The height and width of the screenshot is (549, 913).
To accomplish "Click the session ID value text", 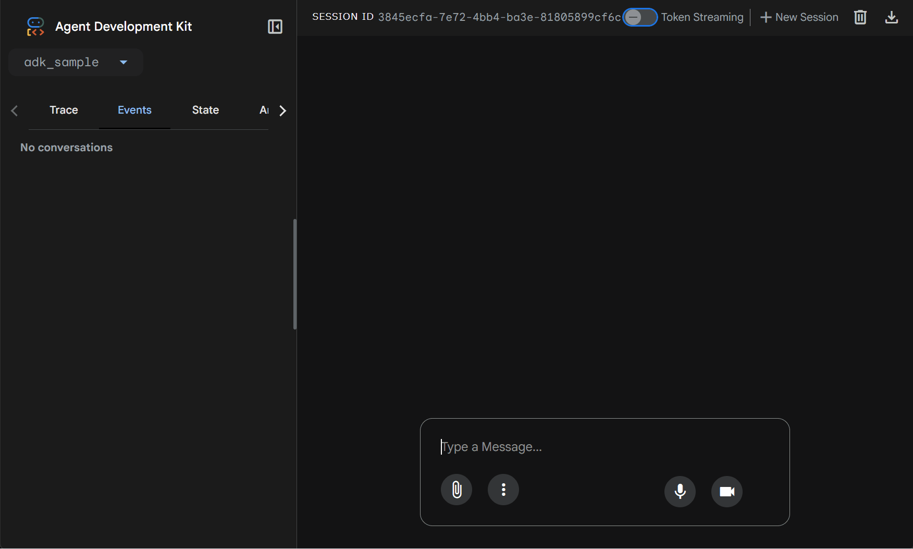I will coord(499,17).
